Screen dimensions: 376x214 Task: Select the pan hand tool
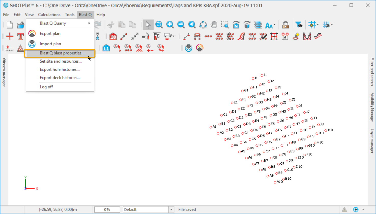[214, 25]
